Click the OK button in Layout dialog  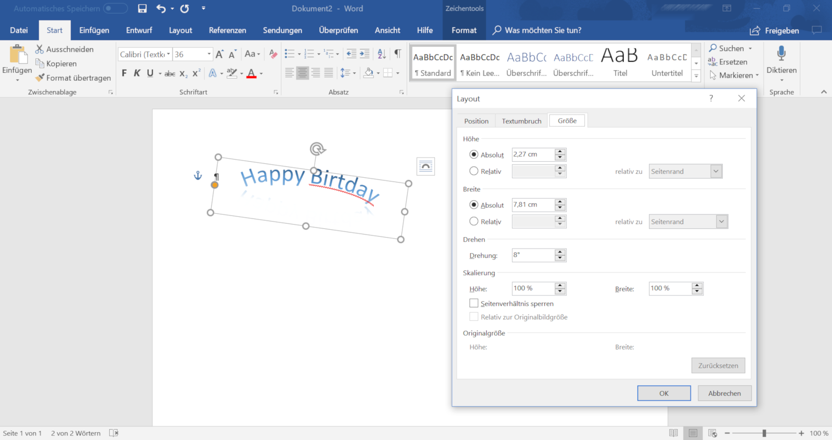click(x=664, y=393)
